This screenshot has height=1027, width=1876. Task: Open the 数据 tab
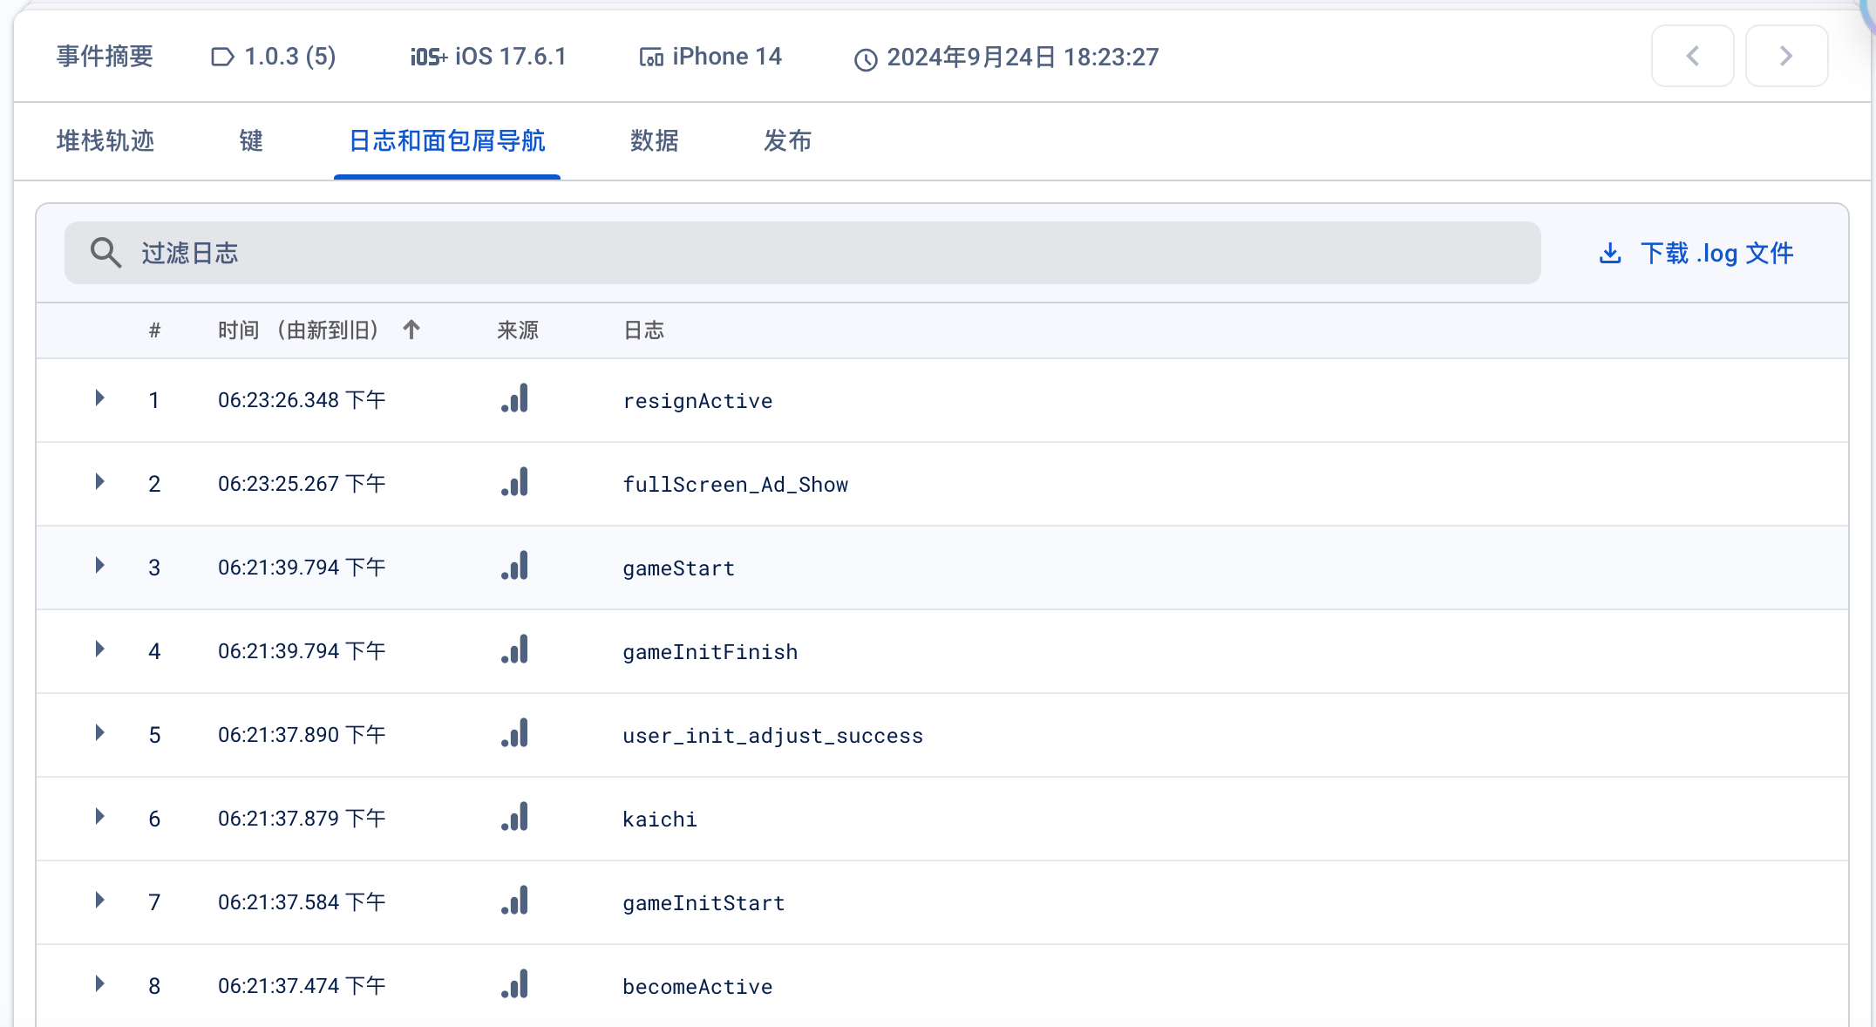[654, 141]
